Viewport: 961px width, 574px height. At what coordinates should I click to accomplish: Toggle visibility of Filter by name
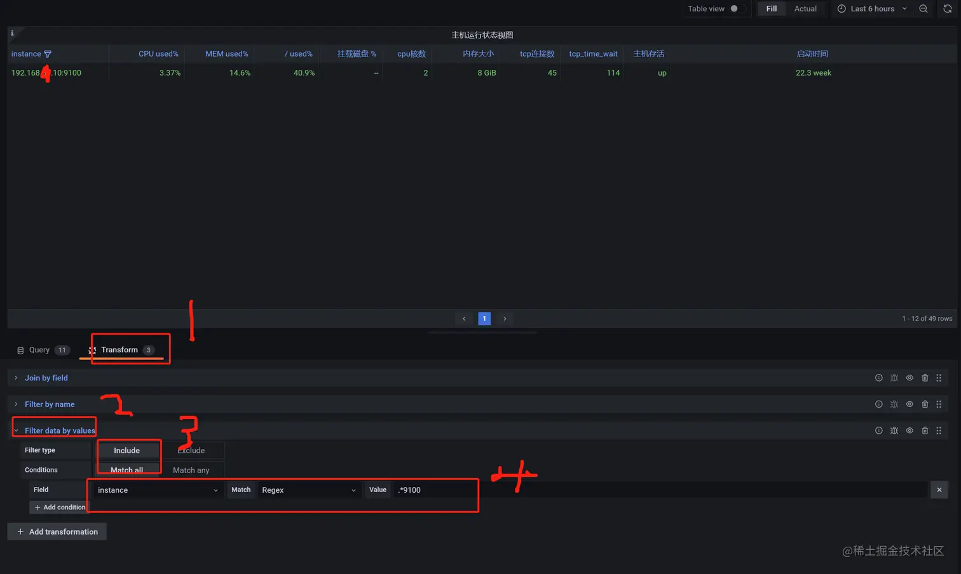coord(910,404)
